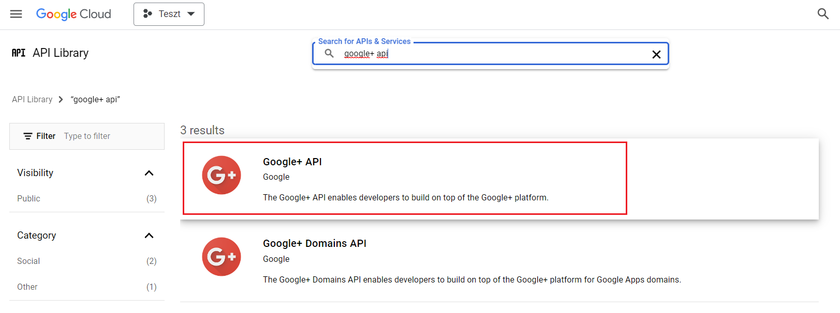The width and height of the screenshot is (840, 313).
Task: Click the Google+ API red G+ logo
Action: point(222,175)
